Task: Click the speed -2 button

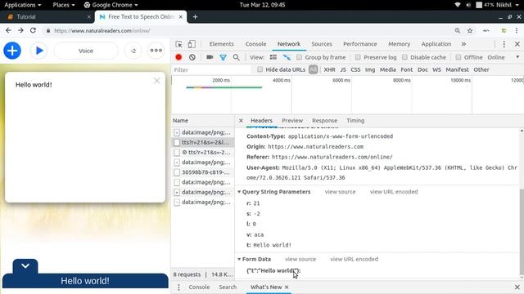Action: coord(133,51)
